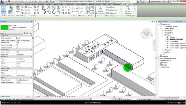The image size is (186, 105).
Task: Open the Help question mark icon
Action: [168, 1]
